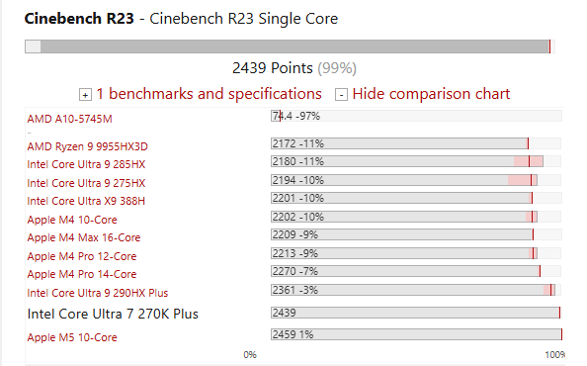This screenshot has height=366, width=587.
Task: Collapse comparison chart with minus icon
Action: tap(341, 95)
